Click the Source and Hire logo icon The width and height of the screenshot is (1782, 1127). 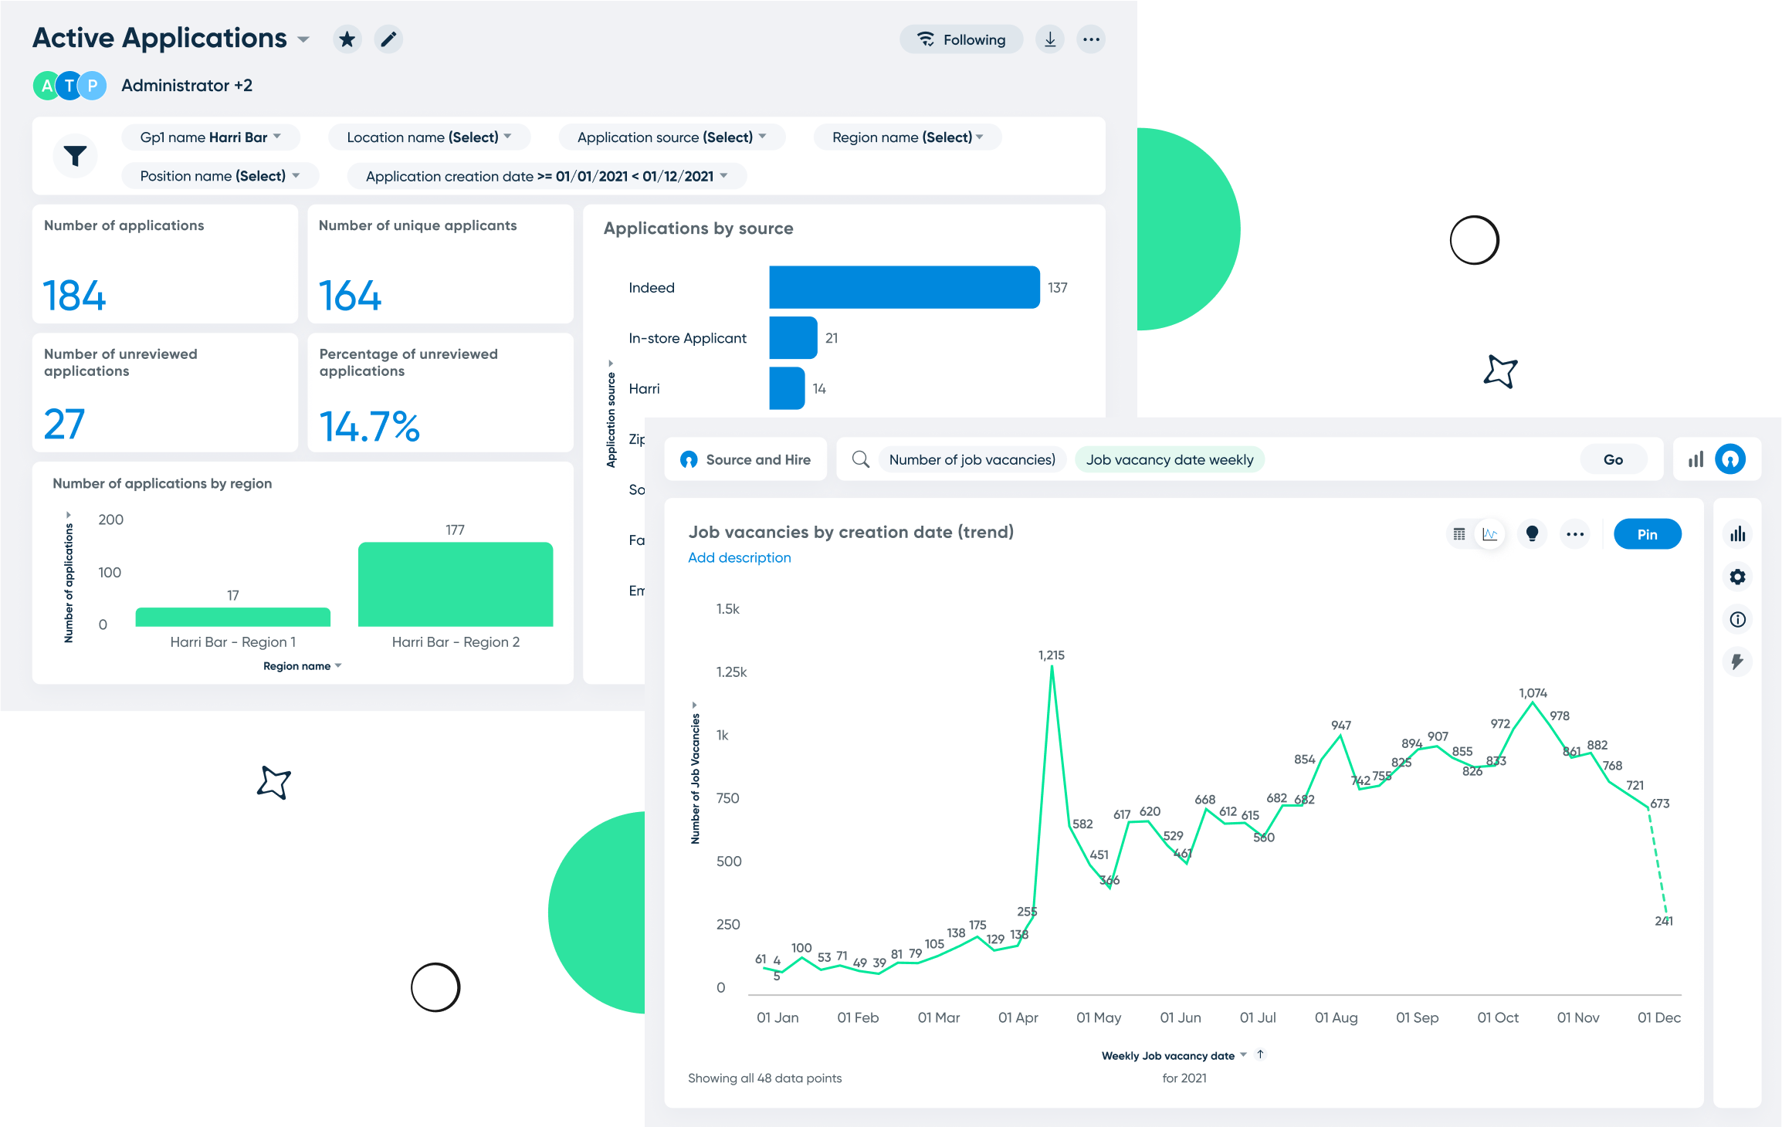[688, 459]
